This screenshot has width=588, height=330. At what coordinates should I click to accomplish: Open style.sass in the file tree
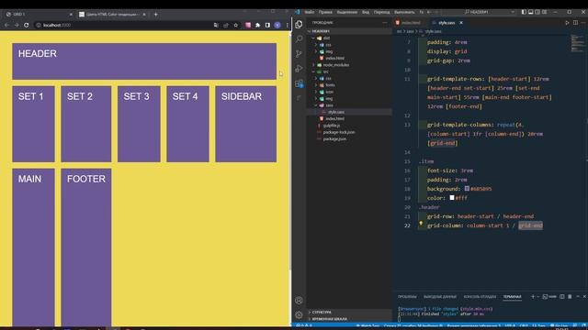click(x=349, y=112)
